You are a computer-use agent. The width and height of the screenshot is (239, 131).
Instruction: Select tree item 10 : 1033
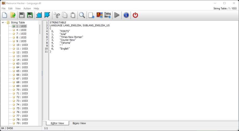(x=22, y=45)
